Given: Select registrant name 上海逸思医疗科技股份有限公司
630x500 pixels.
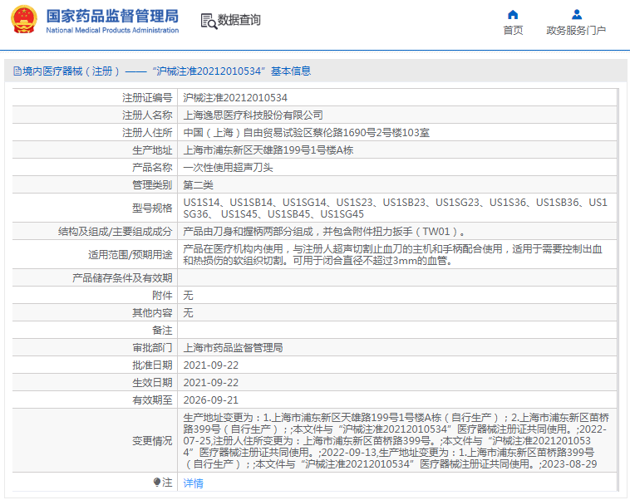Looking at the screenshot, I should tap(253, 115).
